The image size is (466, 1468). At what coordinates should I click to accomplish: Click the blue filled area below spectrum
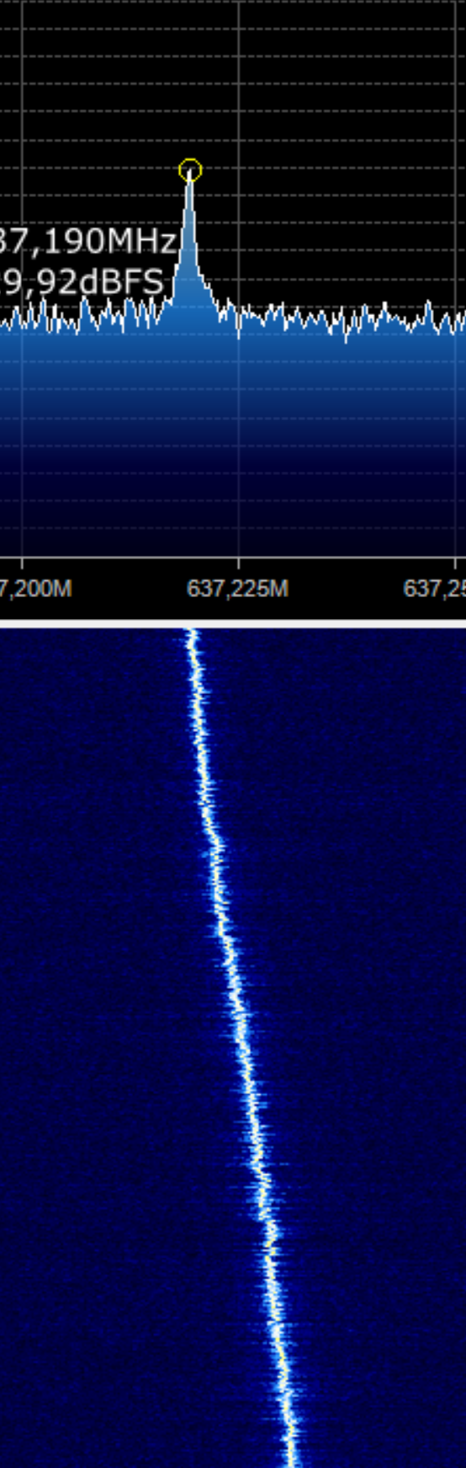coord(233,438)
